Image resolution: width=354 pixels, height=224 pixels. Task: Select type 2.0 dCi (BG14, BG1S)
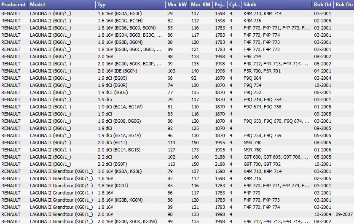click(119, 150)
